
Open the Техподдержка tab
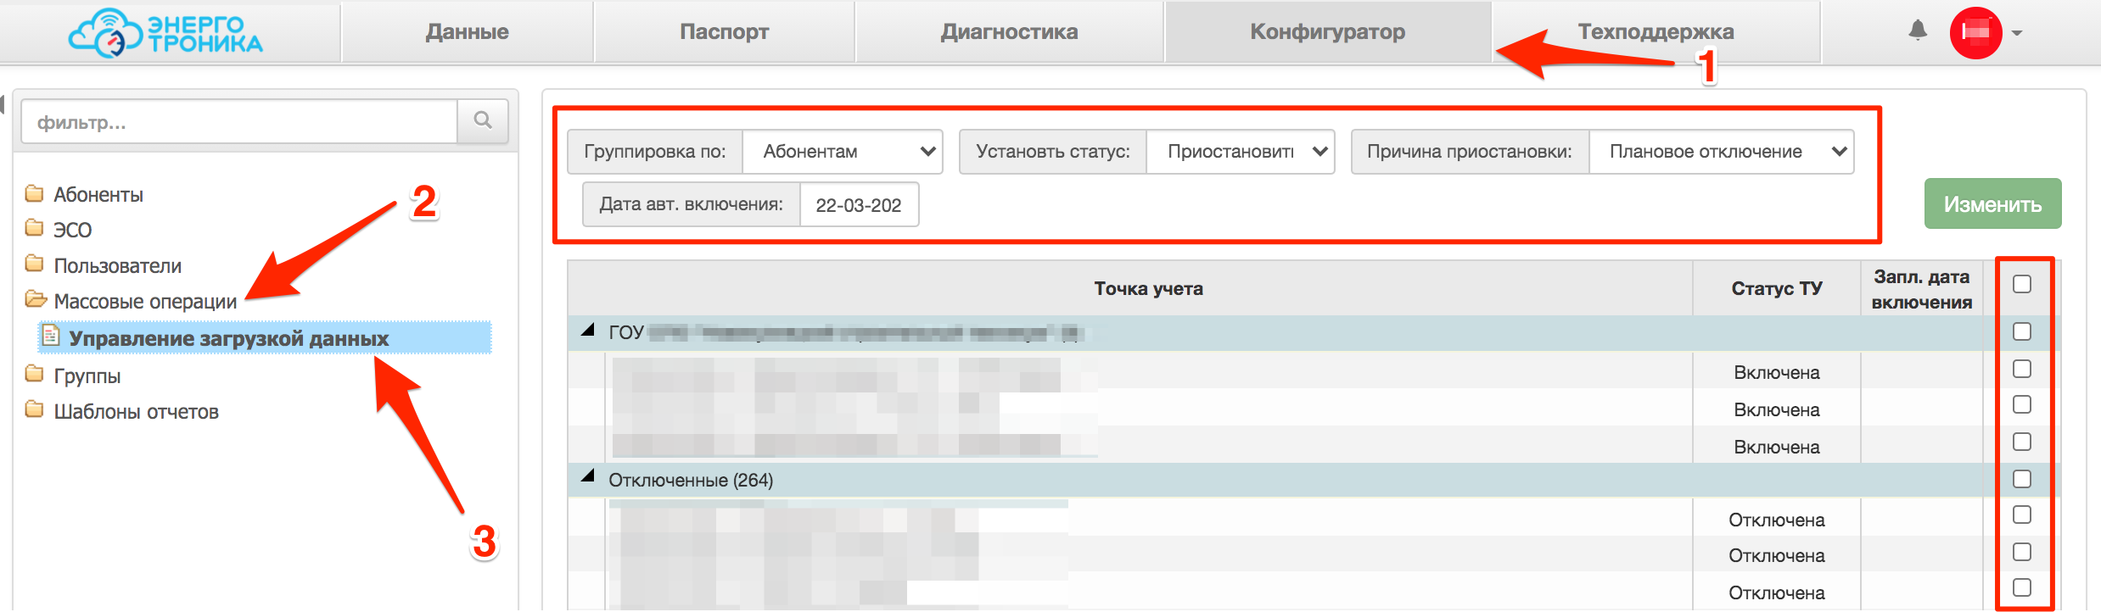pyautogui.click(x=1656, y=32)
